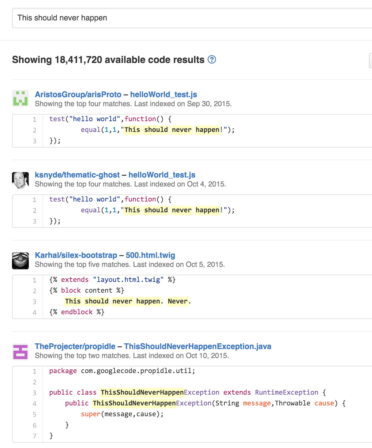372x448 pixels.
Task: Click line number 4 in the Java snippet
Action: point(34,404)
